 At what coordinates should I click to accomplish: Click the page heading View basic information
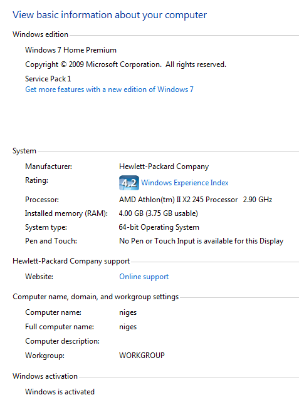click(110, 15)
